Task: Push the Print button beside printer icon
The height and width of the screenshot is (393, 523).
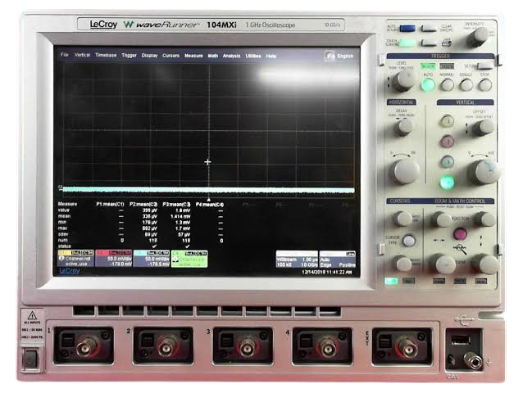Action: pyautogui.click(x=429, y=43)
